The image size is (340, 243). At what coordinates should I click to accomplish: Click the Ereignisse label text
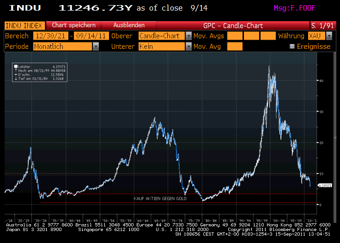(314, 47)
